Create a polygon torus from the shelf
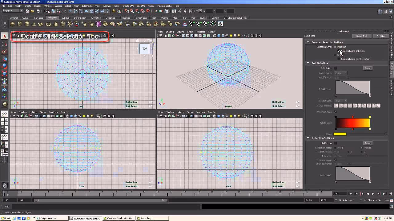394x221 pixels. pyautogui.click(x=49, y=24)
